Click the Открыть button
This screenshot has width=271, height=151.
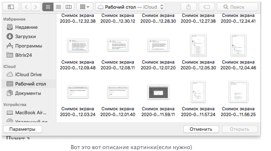tap(239, 129)
